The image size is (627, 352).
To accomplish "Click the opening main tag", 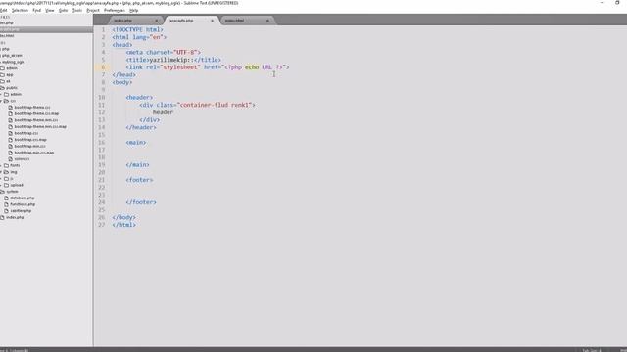I will tap(136, 142).
